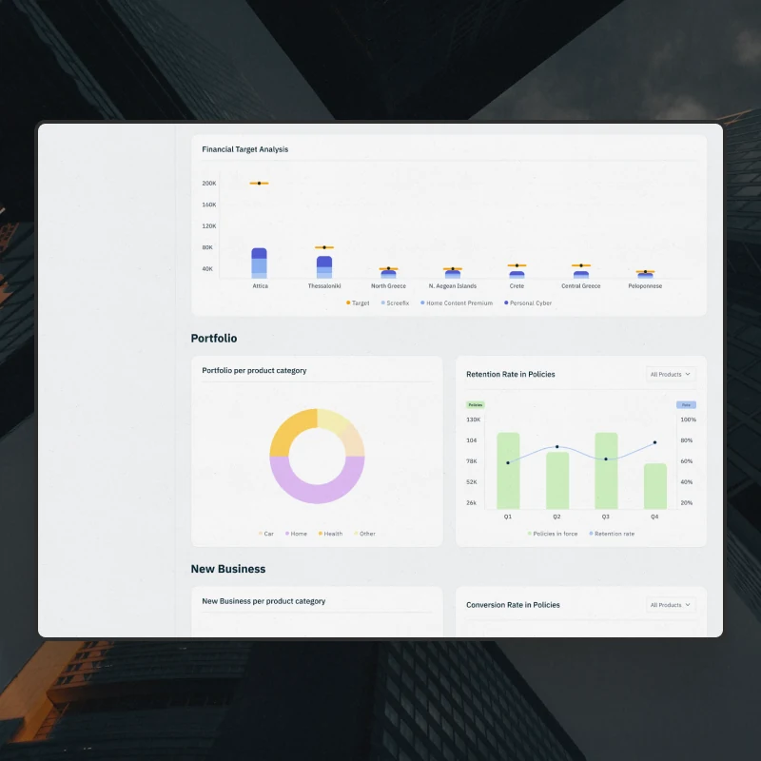Open All Products dropdown in Conversion Rate card
This screenshot has width=761, height=761.
coord(671,605)
